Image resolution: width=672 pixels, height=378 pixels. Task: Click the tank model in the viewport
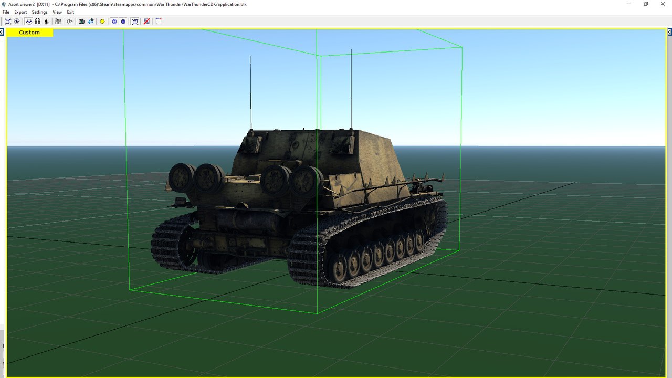click(299, 210)
